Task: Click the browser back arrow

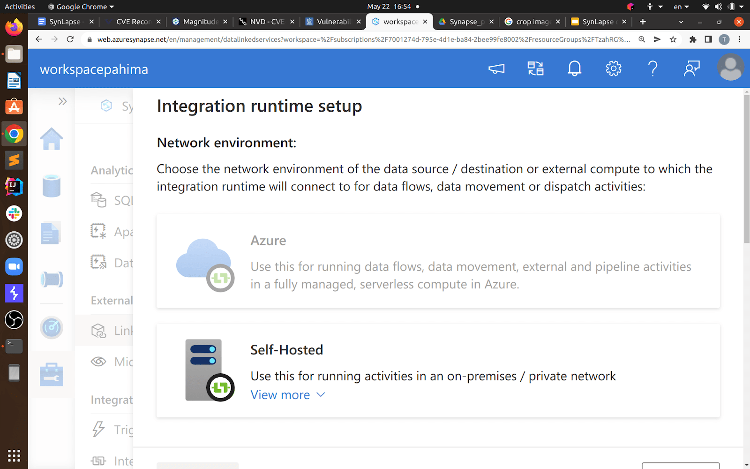Action: 39,39
